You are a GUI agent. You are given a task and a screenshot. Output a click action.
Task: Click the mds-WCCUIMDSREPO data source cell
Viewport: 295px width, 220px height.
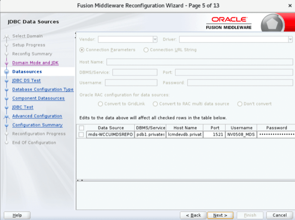pyautogui.click(x=110, y=135)
